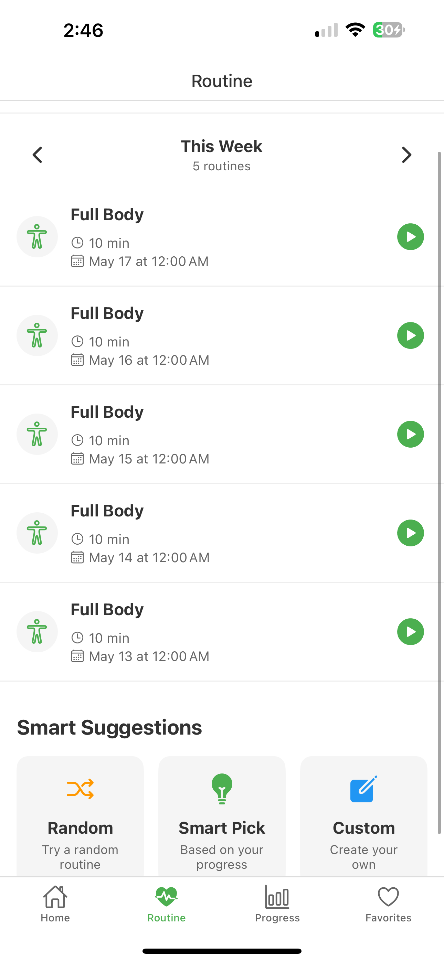
Task: Tap body figure icon of May 17 routine
Action: pos(37,237)
